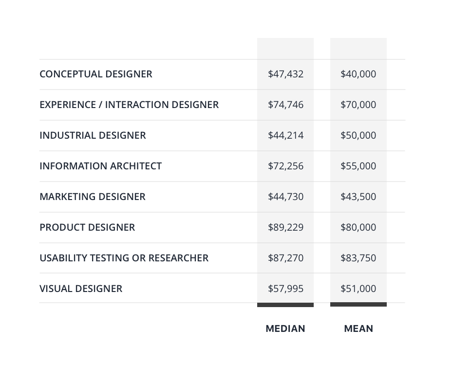
Task: Click the $57,995 median value
Action: tap(286, 289)
